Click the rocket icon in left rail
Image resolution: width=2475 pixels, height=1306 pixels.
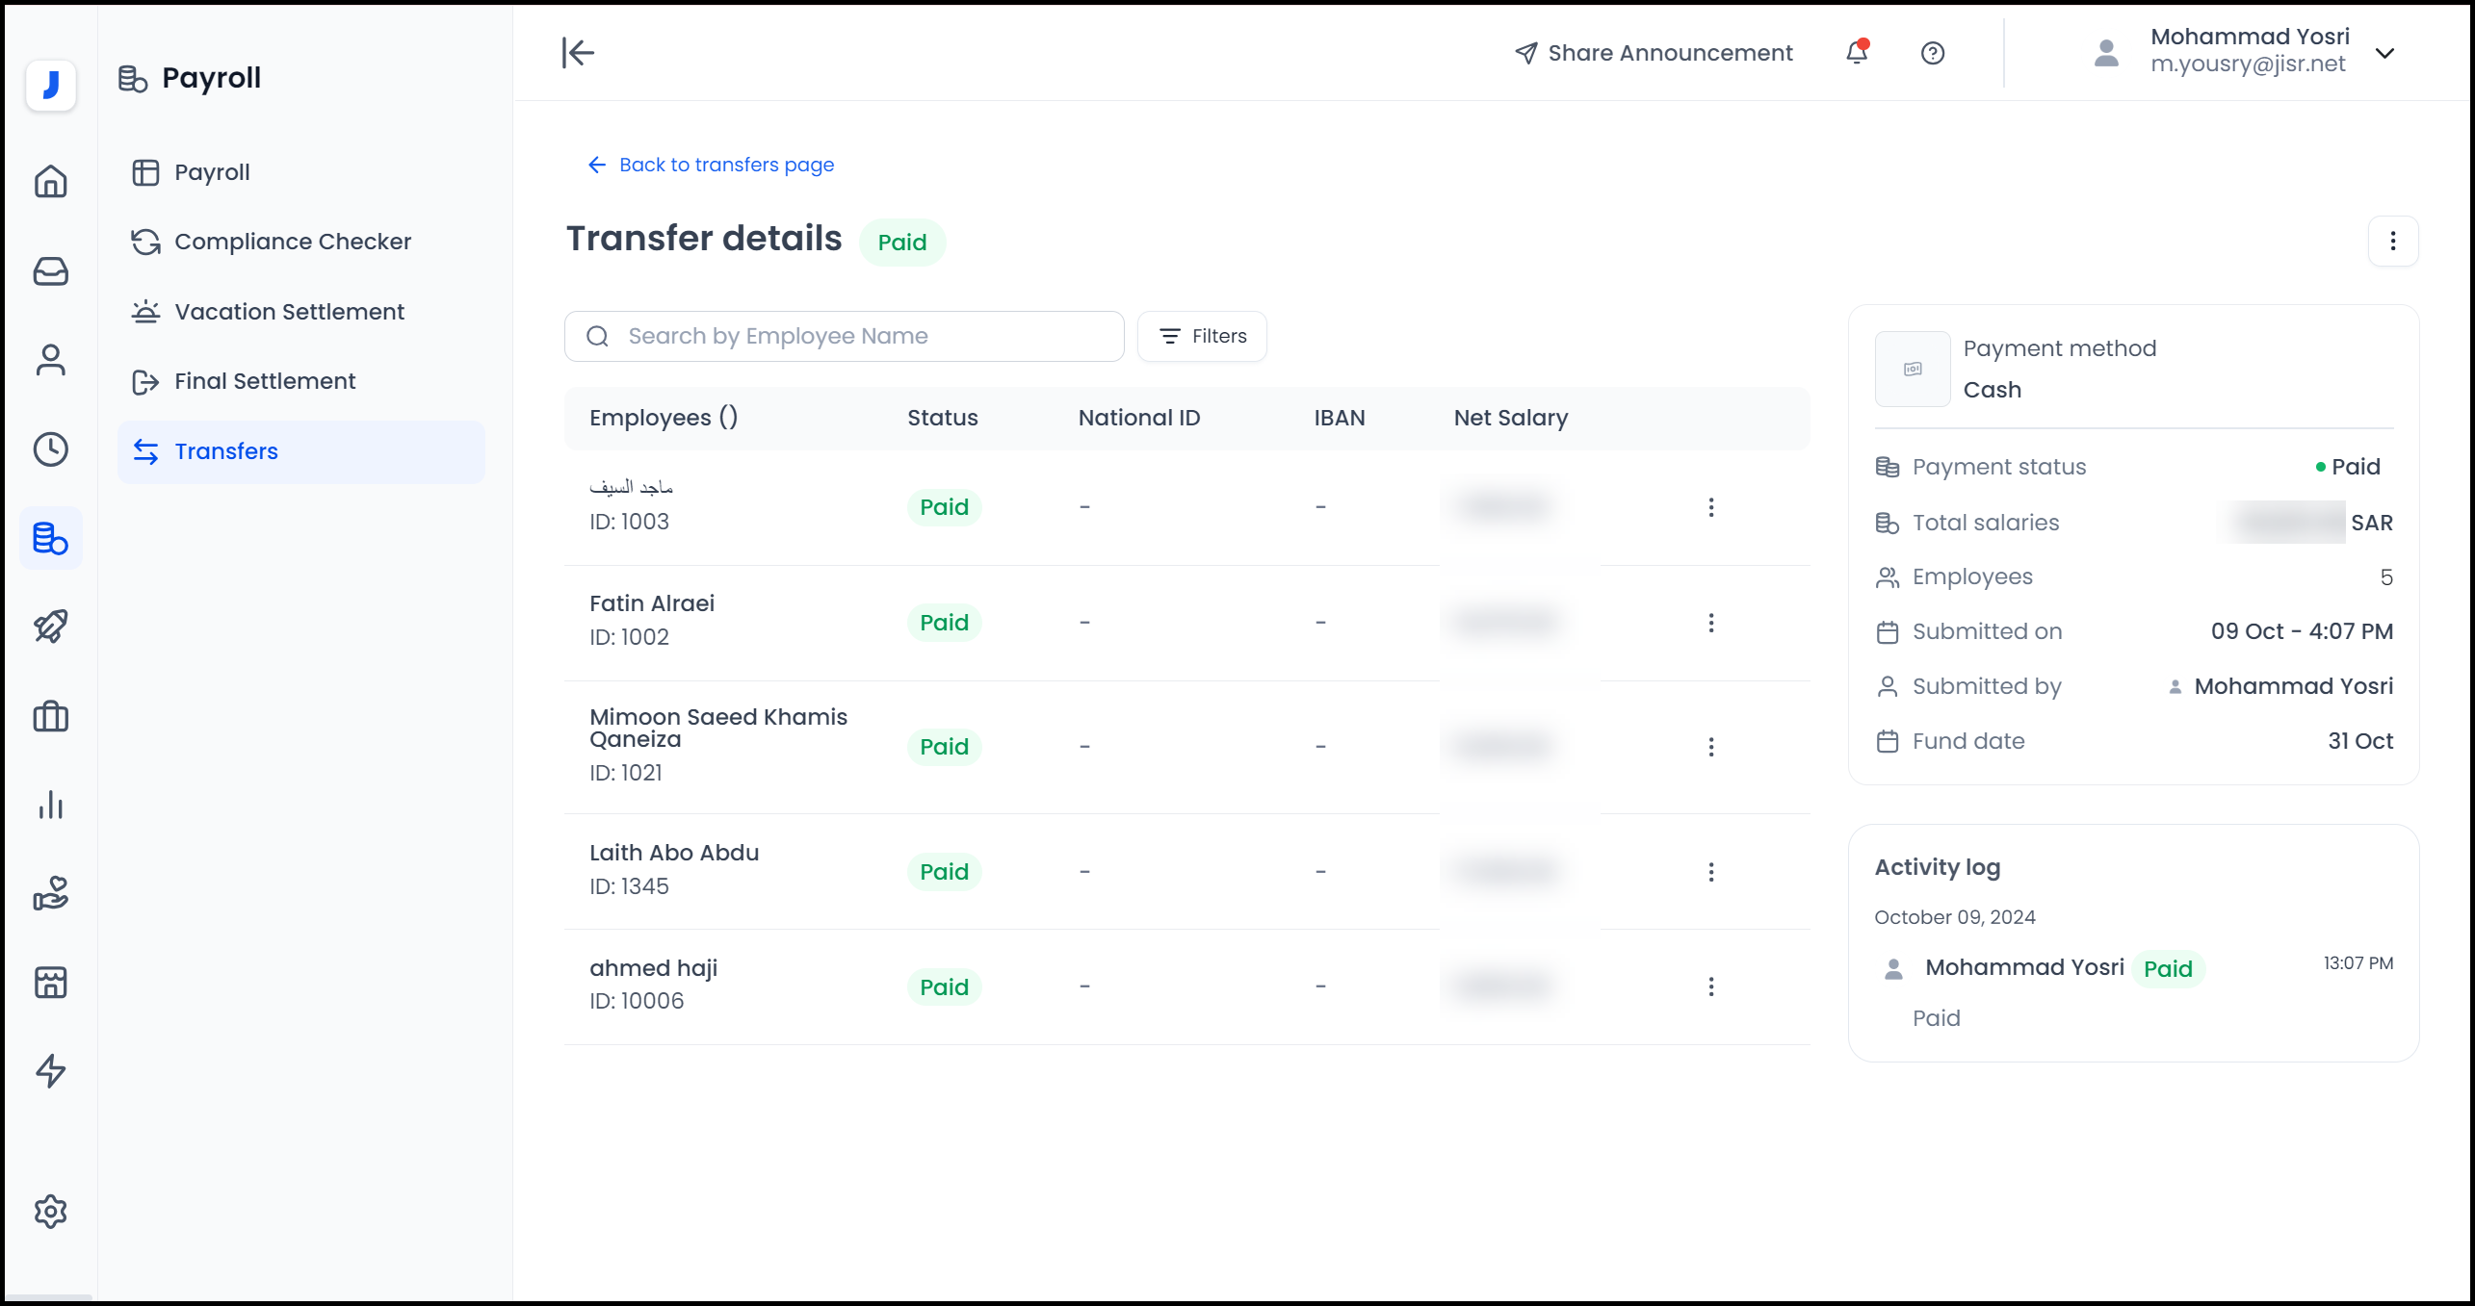(x=50, y=627)
